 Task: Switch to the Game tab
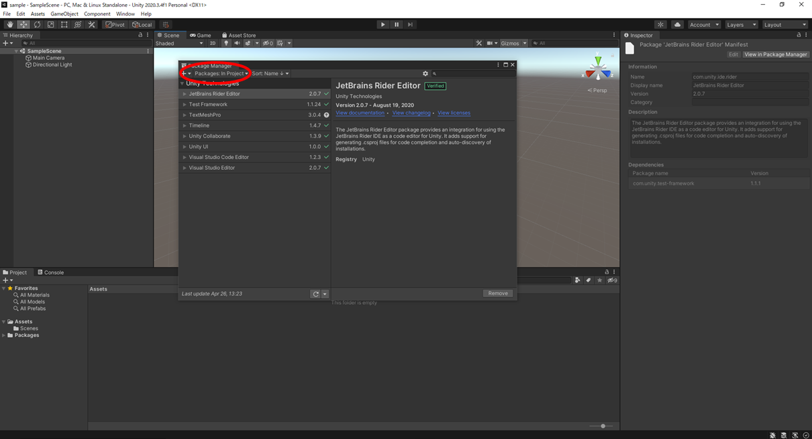pyautogui.click(x=199, y=35)
